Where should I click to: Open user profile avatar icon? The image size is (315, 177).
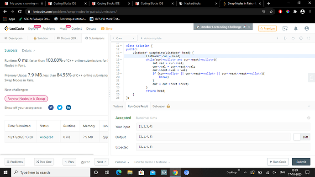click(307, 29)
